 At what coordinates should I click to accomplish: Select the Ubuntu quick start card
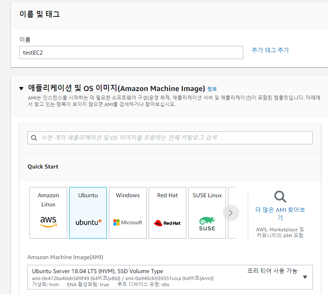(88, 213)
